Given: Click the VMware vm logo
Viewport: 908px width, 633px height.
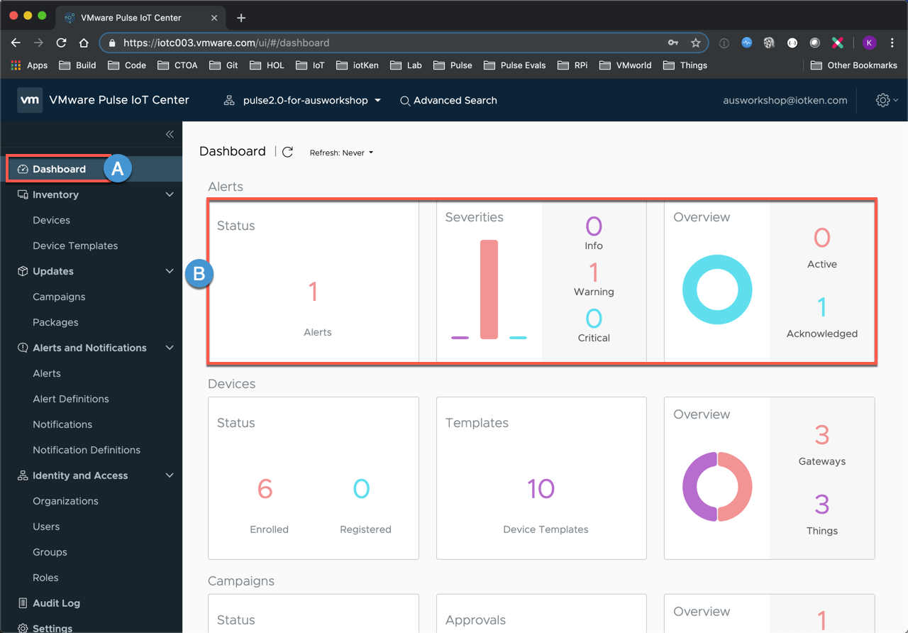Looking at the screenshot, I should point(30,101).
